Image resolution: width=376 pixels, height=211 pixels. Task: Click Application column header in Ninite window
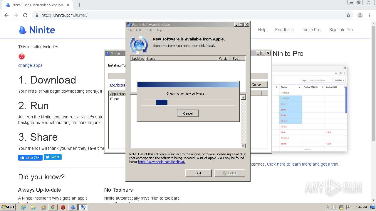pos(117,94)
